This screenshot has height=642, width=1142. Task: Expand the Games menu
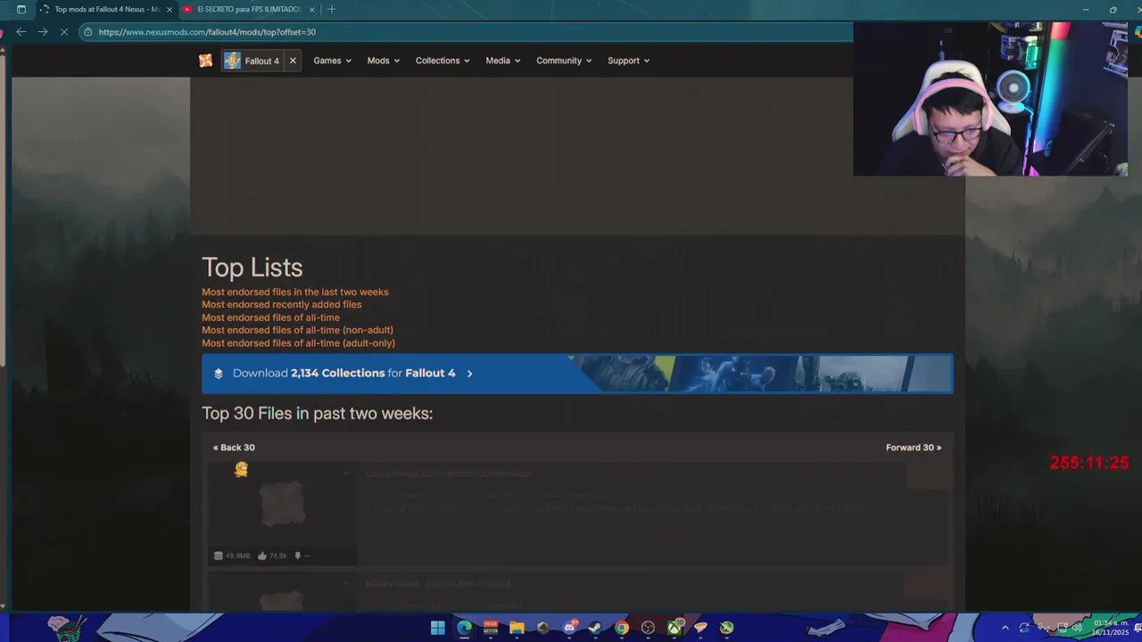(x=332, y=61)
